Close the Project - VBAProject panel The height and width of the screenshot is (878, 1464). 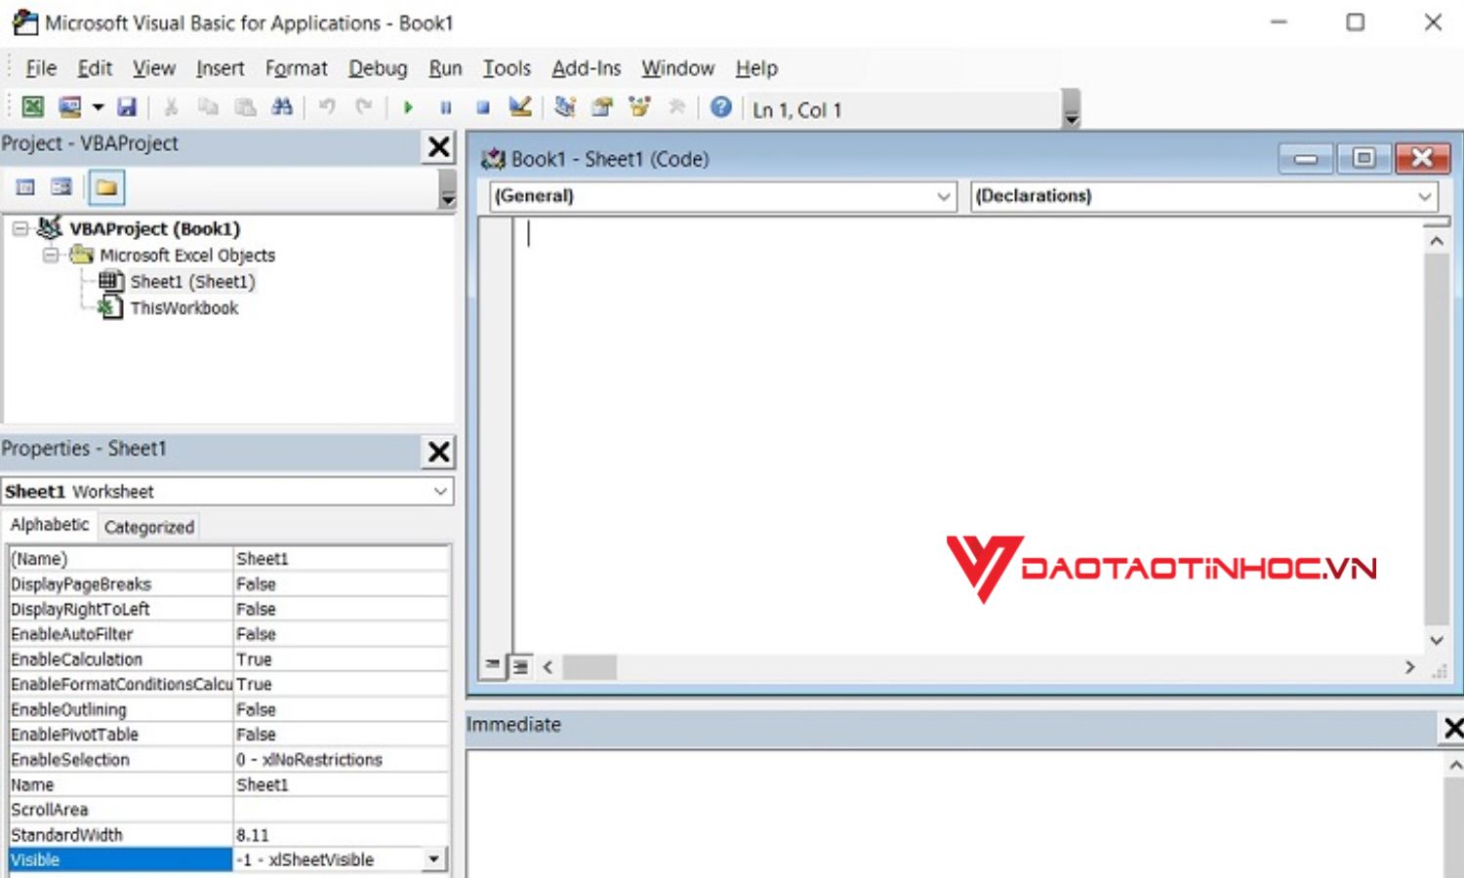(439, 147)
